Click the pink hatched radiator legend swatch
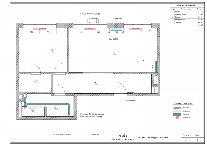This screenshot has height=146, width=207. (177, 108)
